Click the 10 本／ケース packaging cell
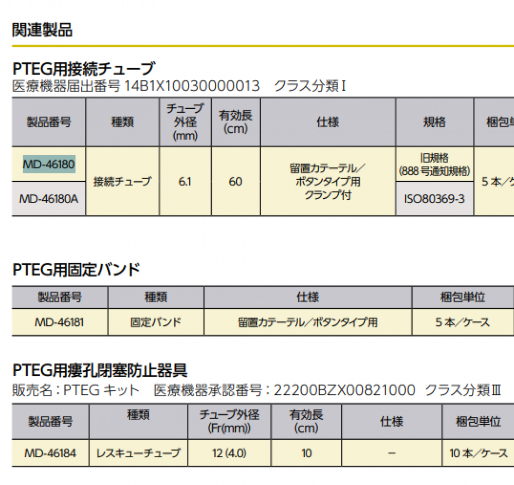This screenshot has height=485, width=514. [x=478, y=453]
